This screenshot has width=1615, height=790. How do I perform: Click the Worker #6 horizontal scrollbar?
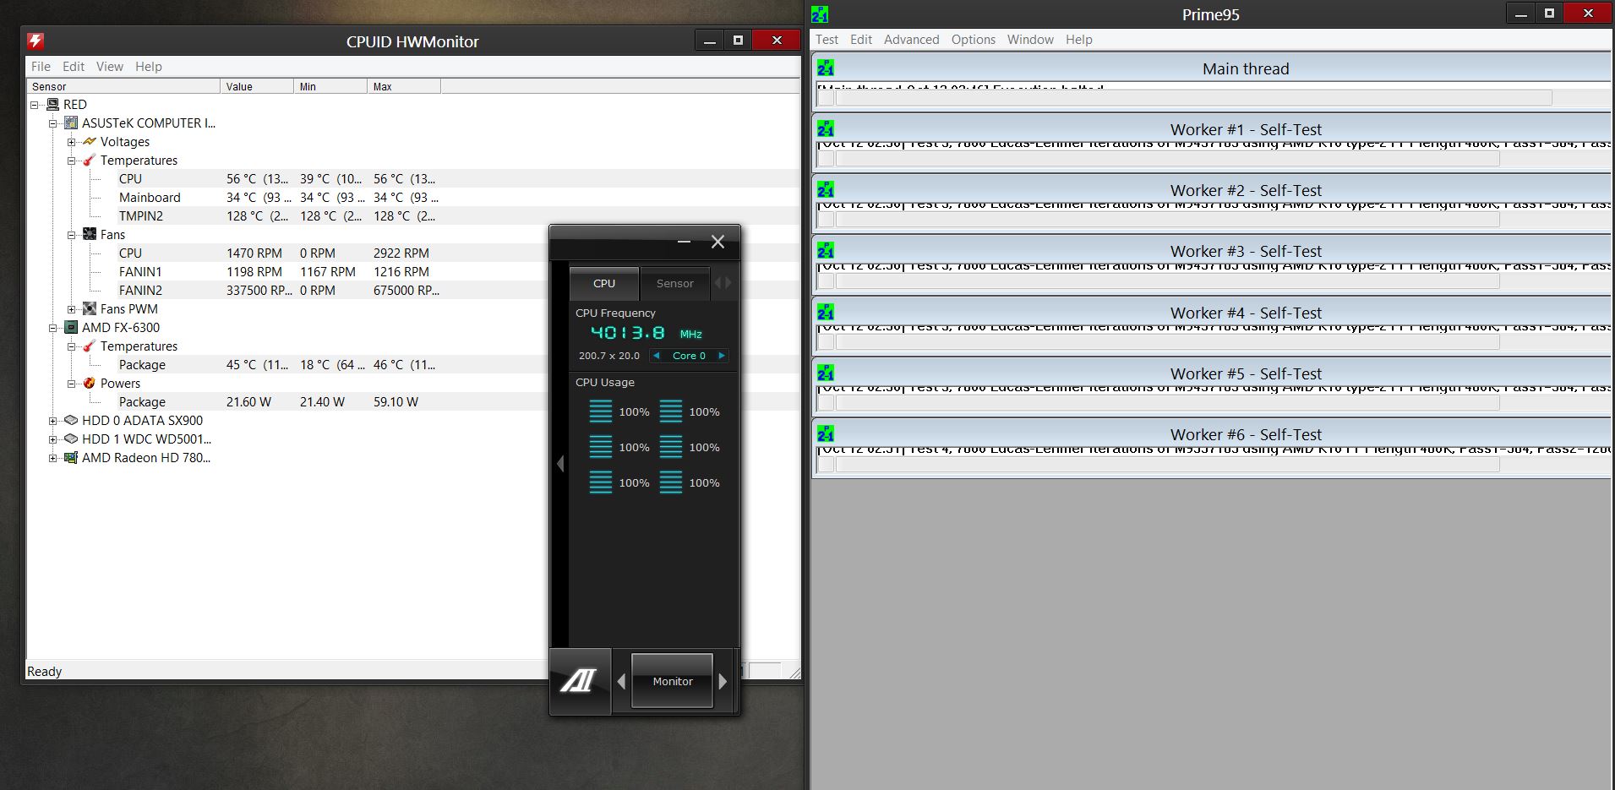point(1166,465)
